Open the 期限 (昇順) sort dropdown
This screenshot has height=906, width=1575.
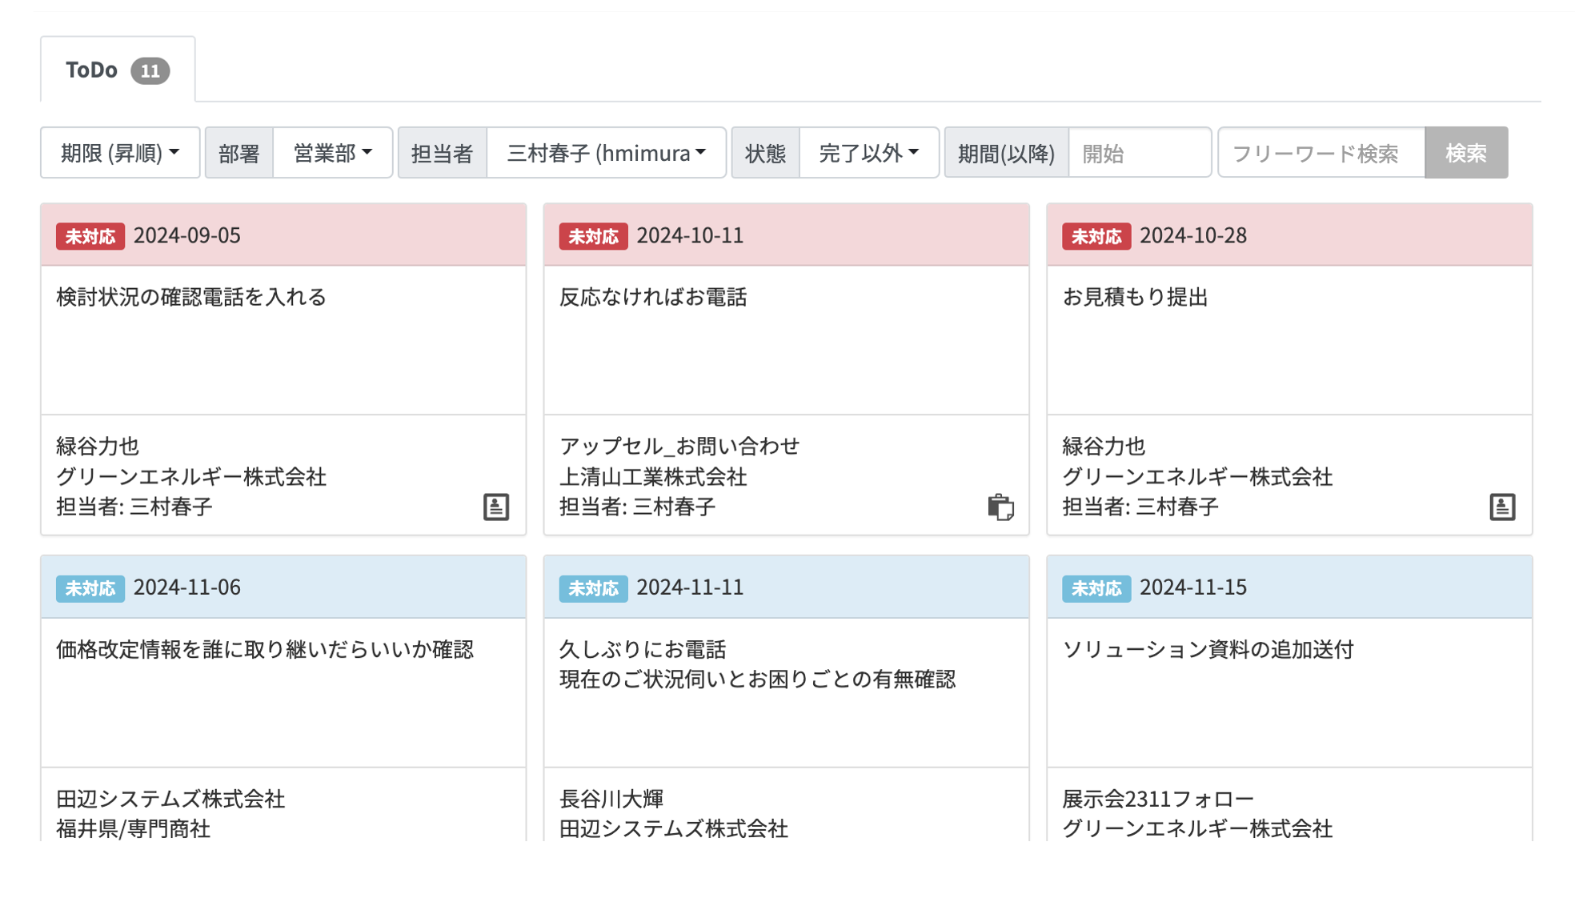(120, 153)
